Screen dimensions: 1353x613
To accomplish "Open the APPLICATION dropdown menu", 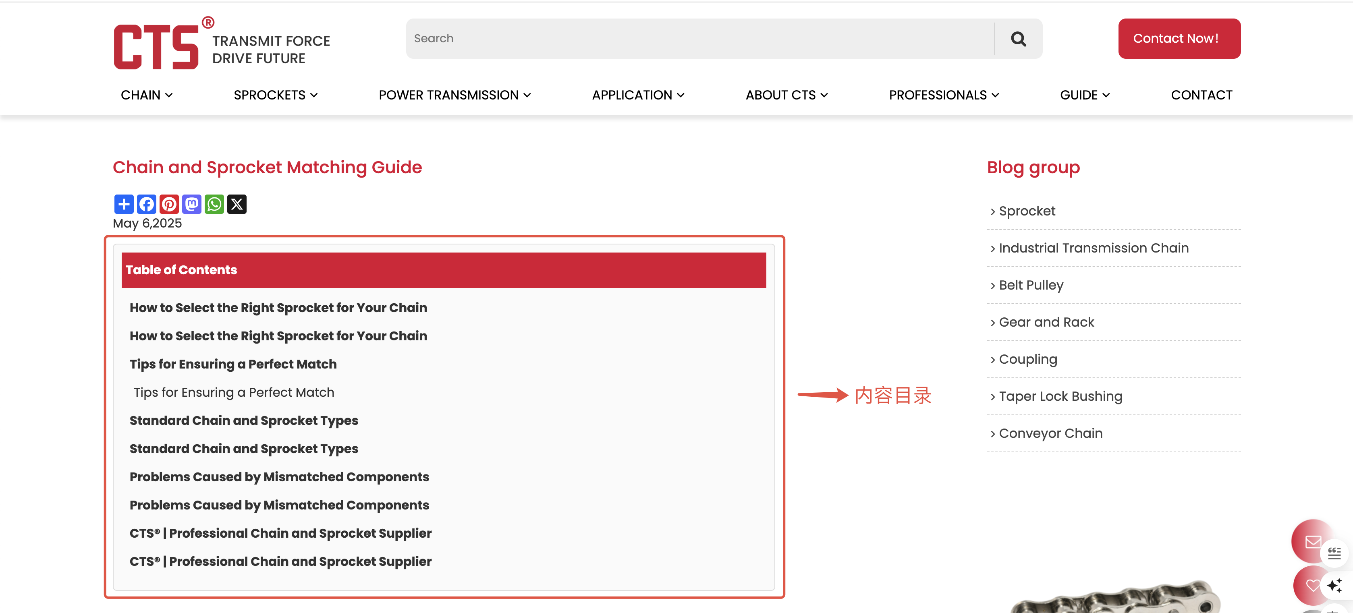I will coord(638,95).
